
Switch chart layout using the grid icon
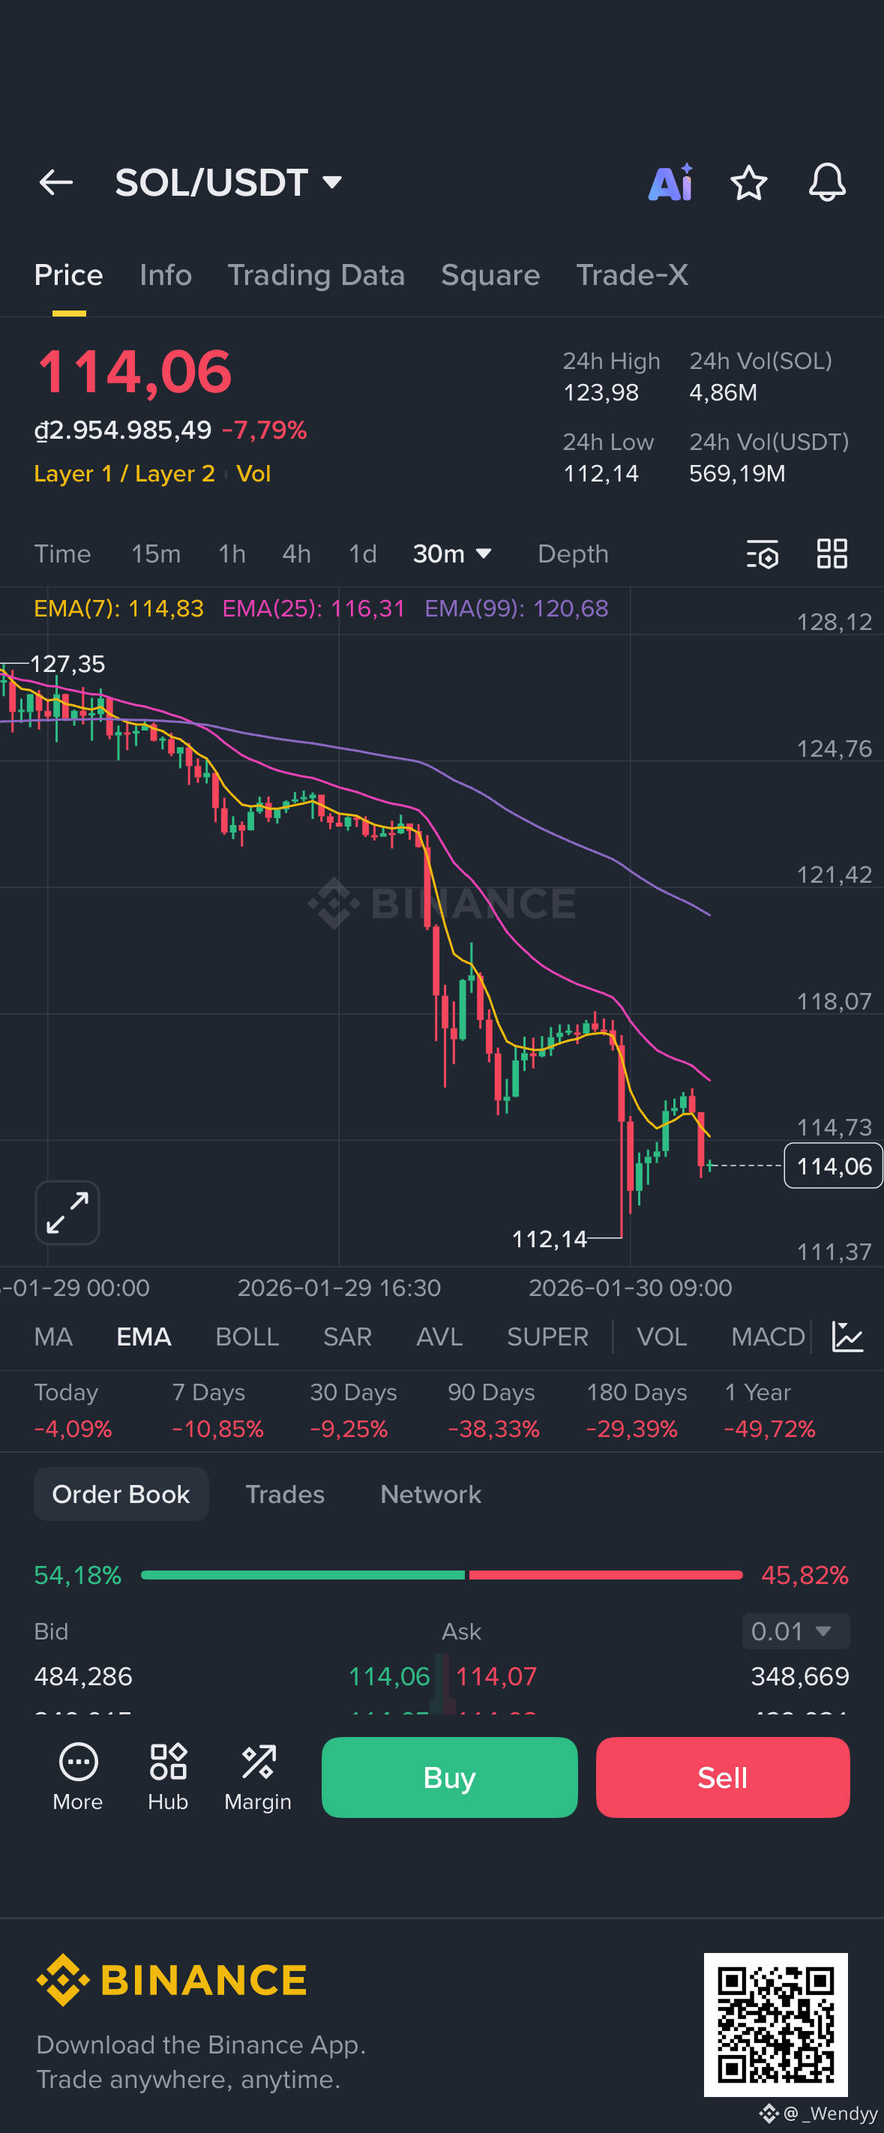click(x=833, y=555)
